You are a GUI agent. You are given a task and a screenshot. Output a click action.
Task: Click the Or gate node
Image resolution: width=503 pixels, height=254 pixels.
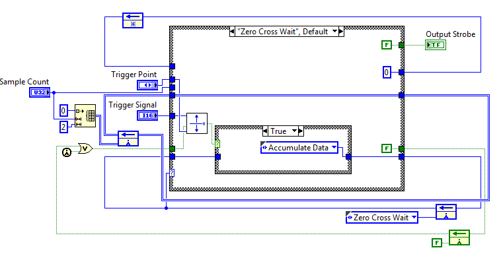(x=86, y=148)
